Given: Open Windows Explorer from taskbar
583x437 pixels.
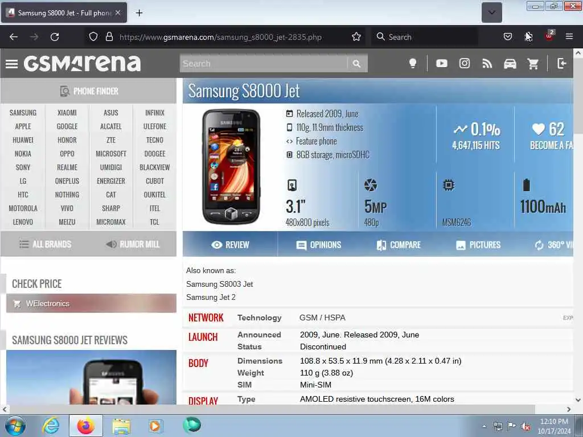Looking at the screenshot, I should tap(121, 426).
